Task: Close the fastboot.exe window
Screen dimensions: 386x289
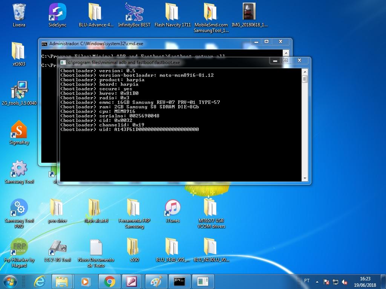Action: point(299,61)
